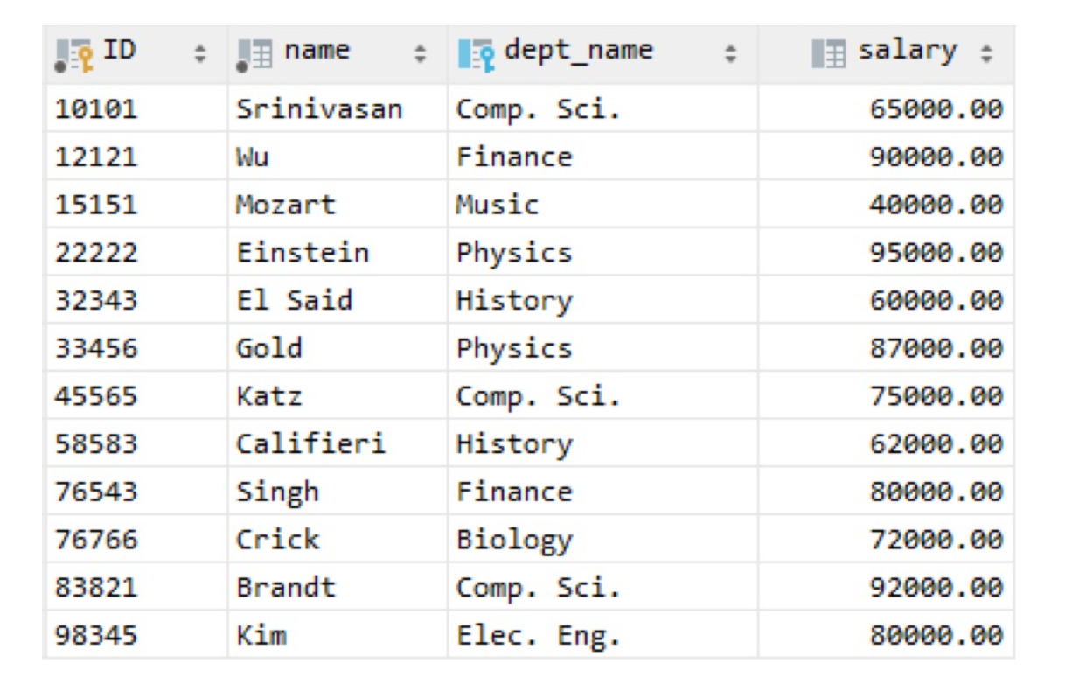Viewport: 1072px width, 691px height.
Task: Select ID cell 12121
Action: [x=136, y=157]
